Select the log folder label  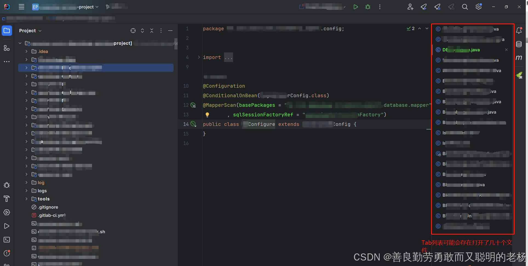pos(41,182)
